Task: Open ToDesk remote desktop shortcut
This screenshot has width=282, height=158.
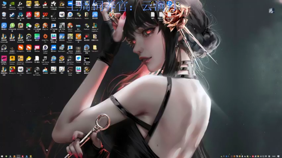Action: (x=78, y=58)
